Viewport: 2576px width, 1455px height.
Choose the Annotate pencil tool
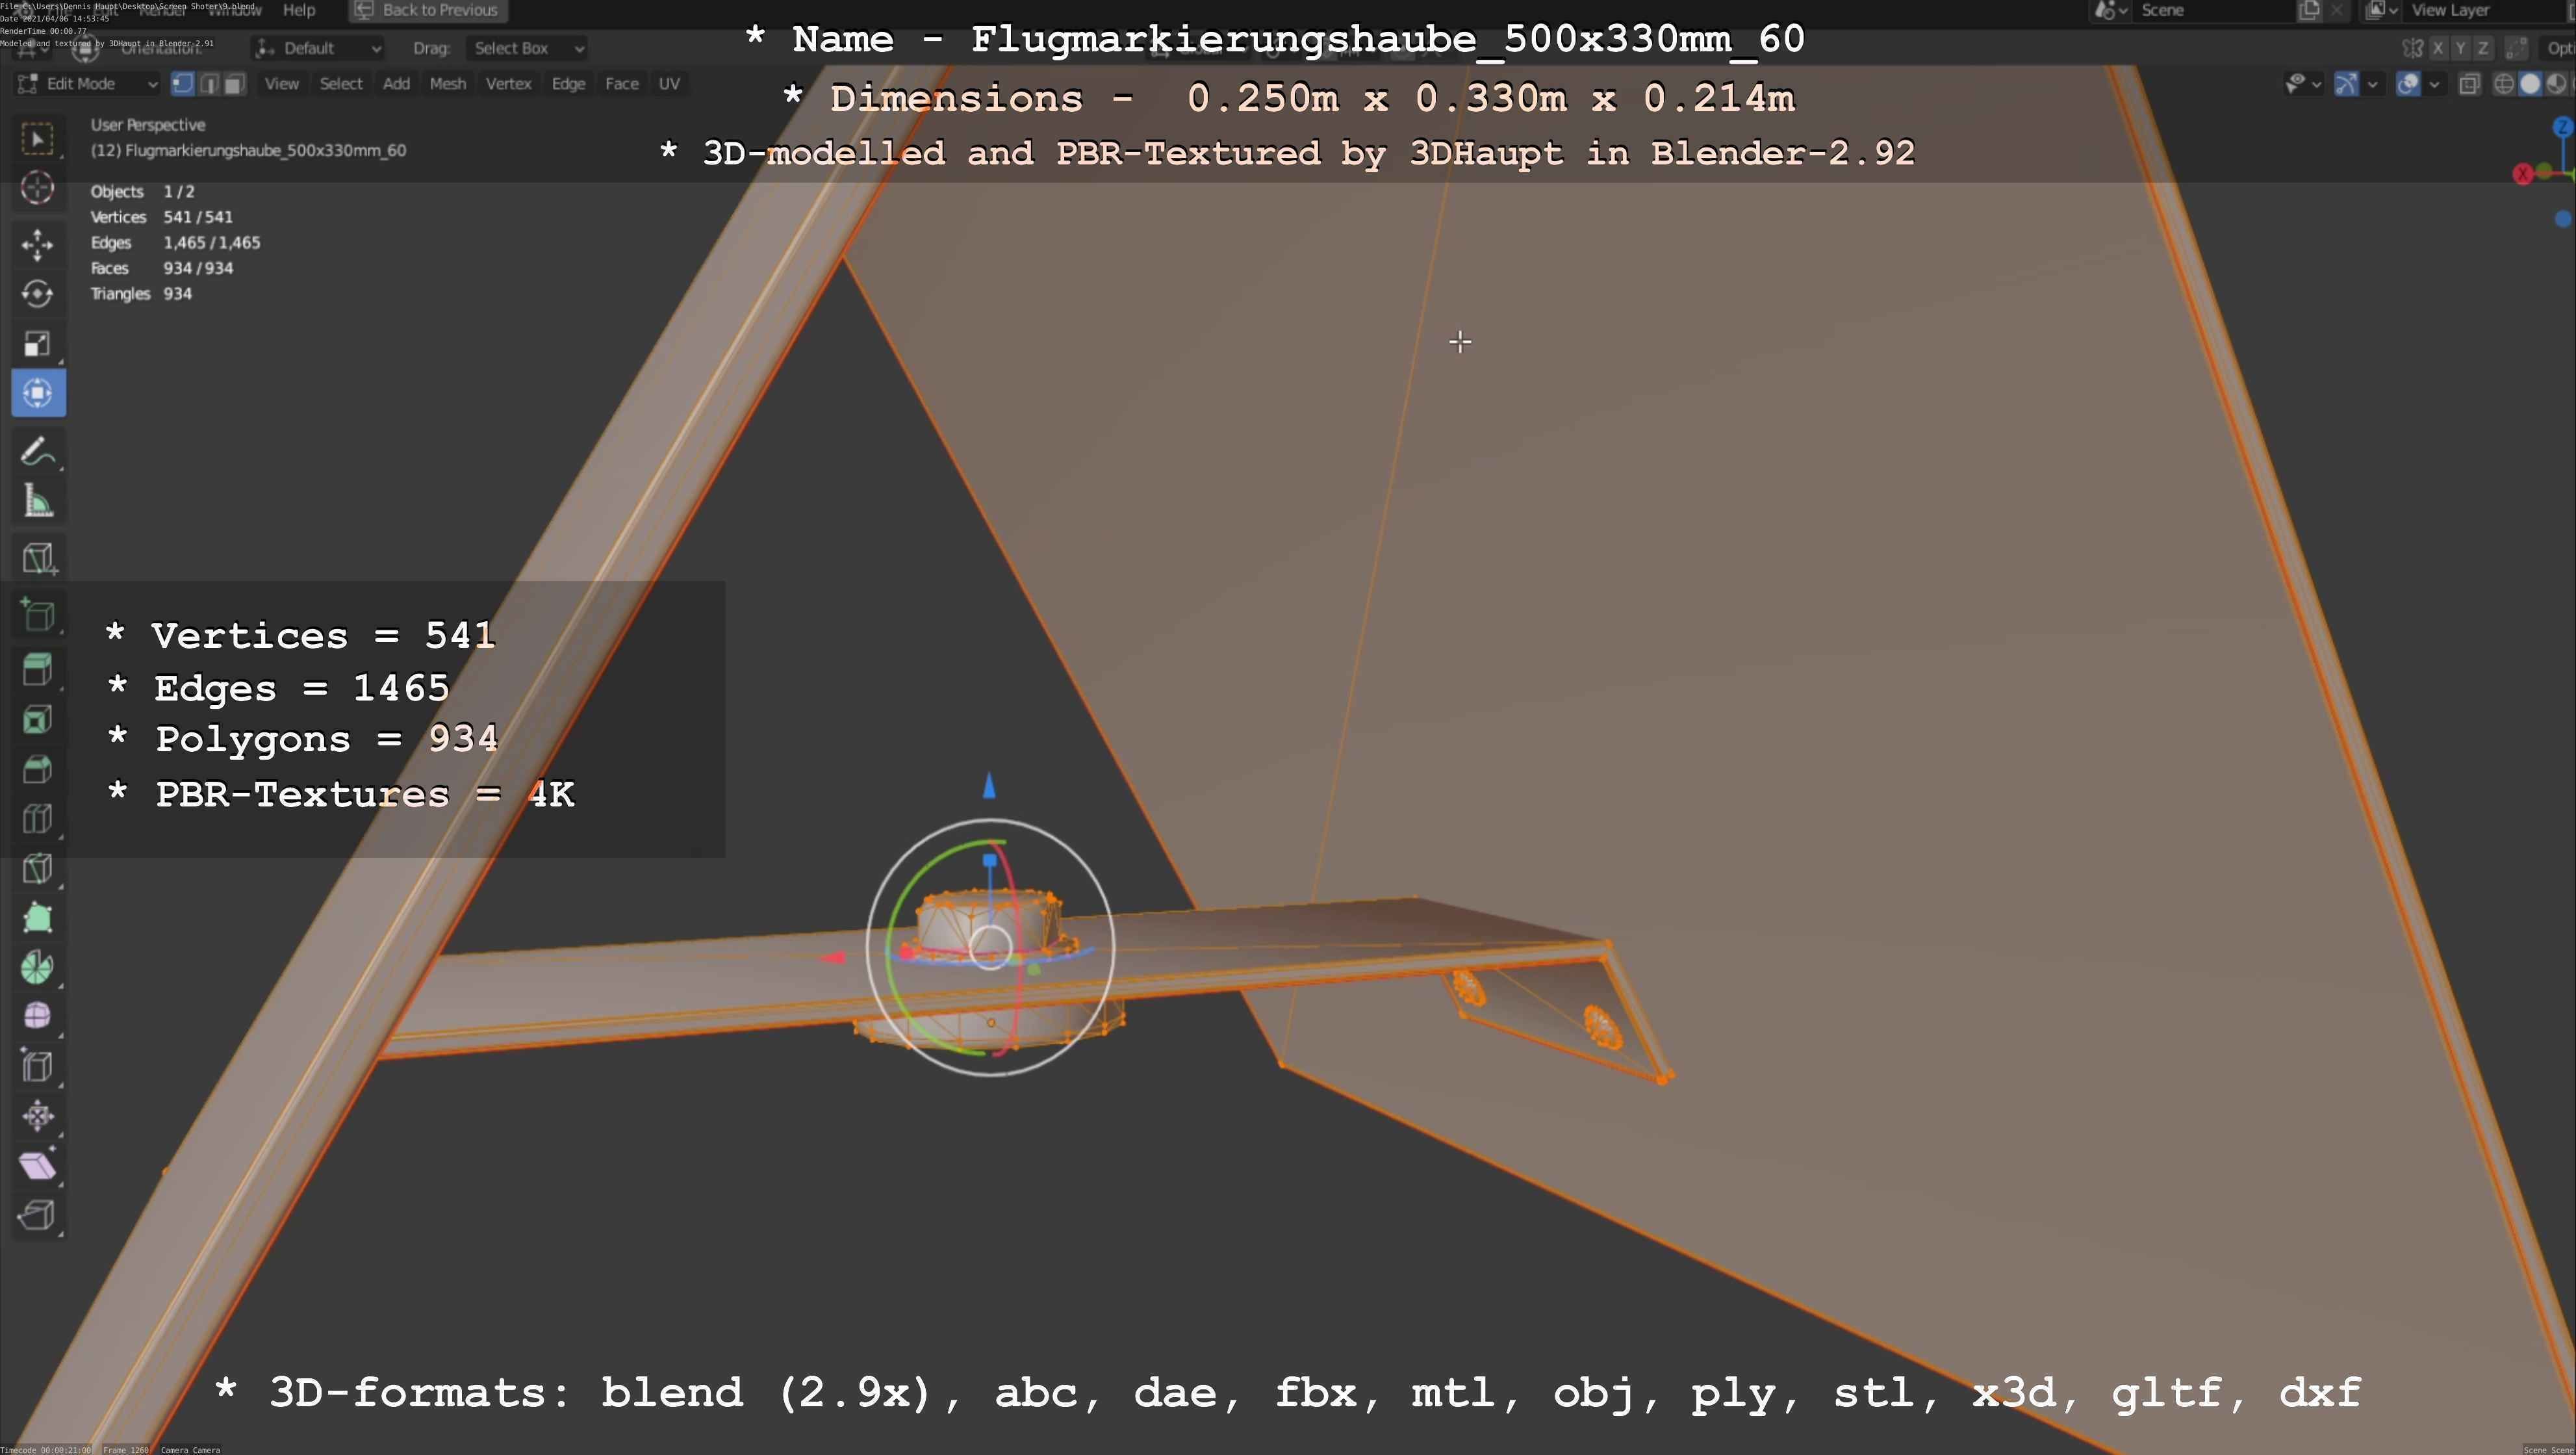pyautogui.click(x=38, y=452)
